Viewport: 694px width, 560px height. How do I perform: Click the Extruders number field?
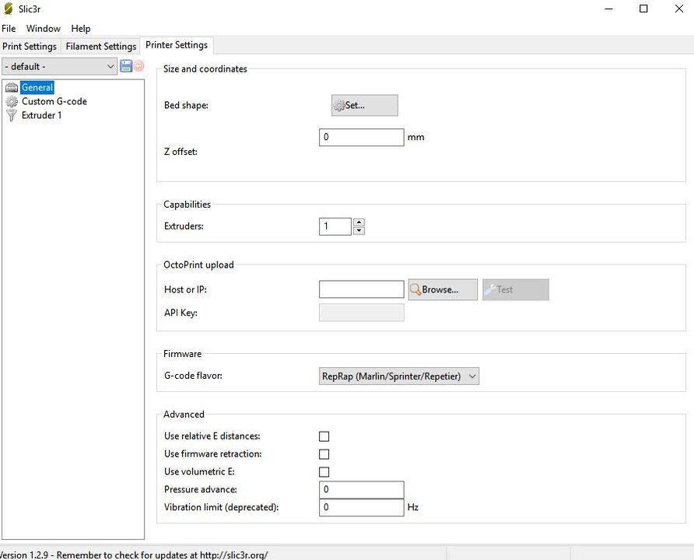pyautogui.click(x=335, y=226)
